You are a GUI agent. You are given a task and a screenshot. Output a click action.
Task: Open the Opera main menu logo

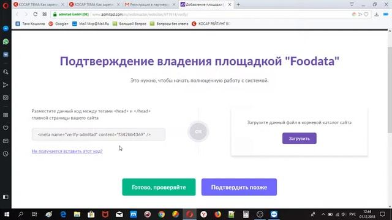6,5
